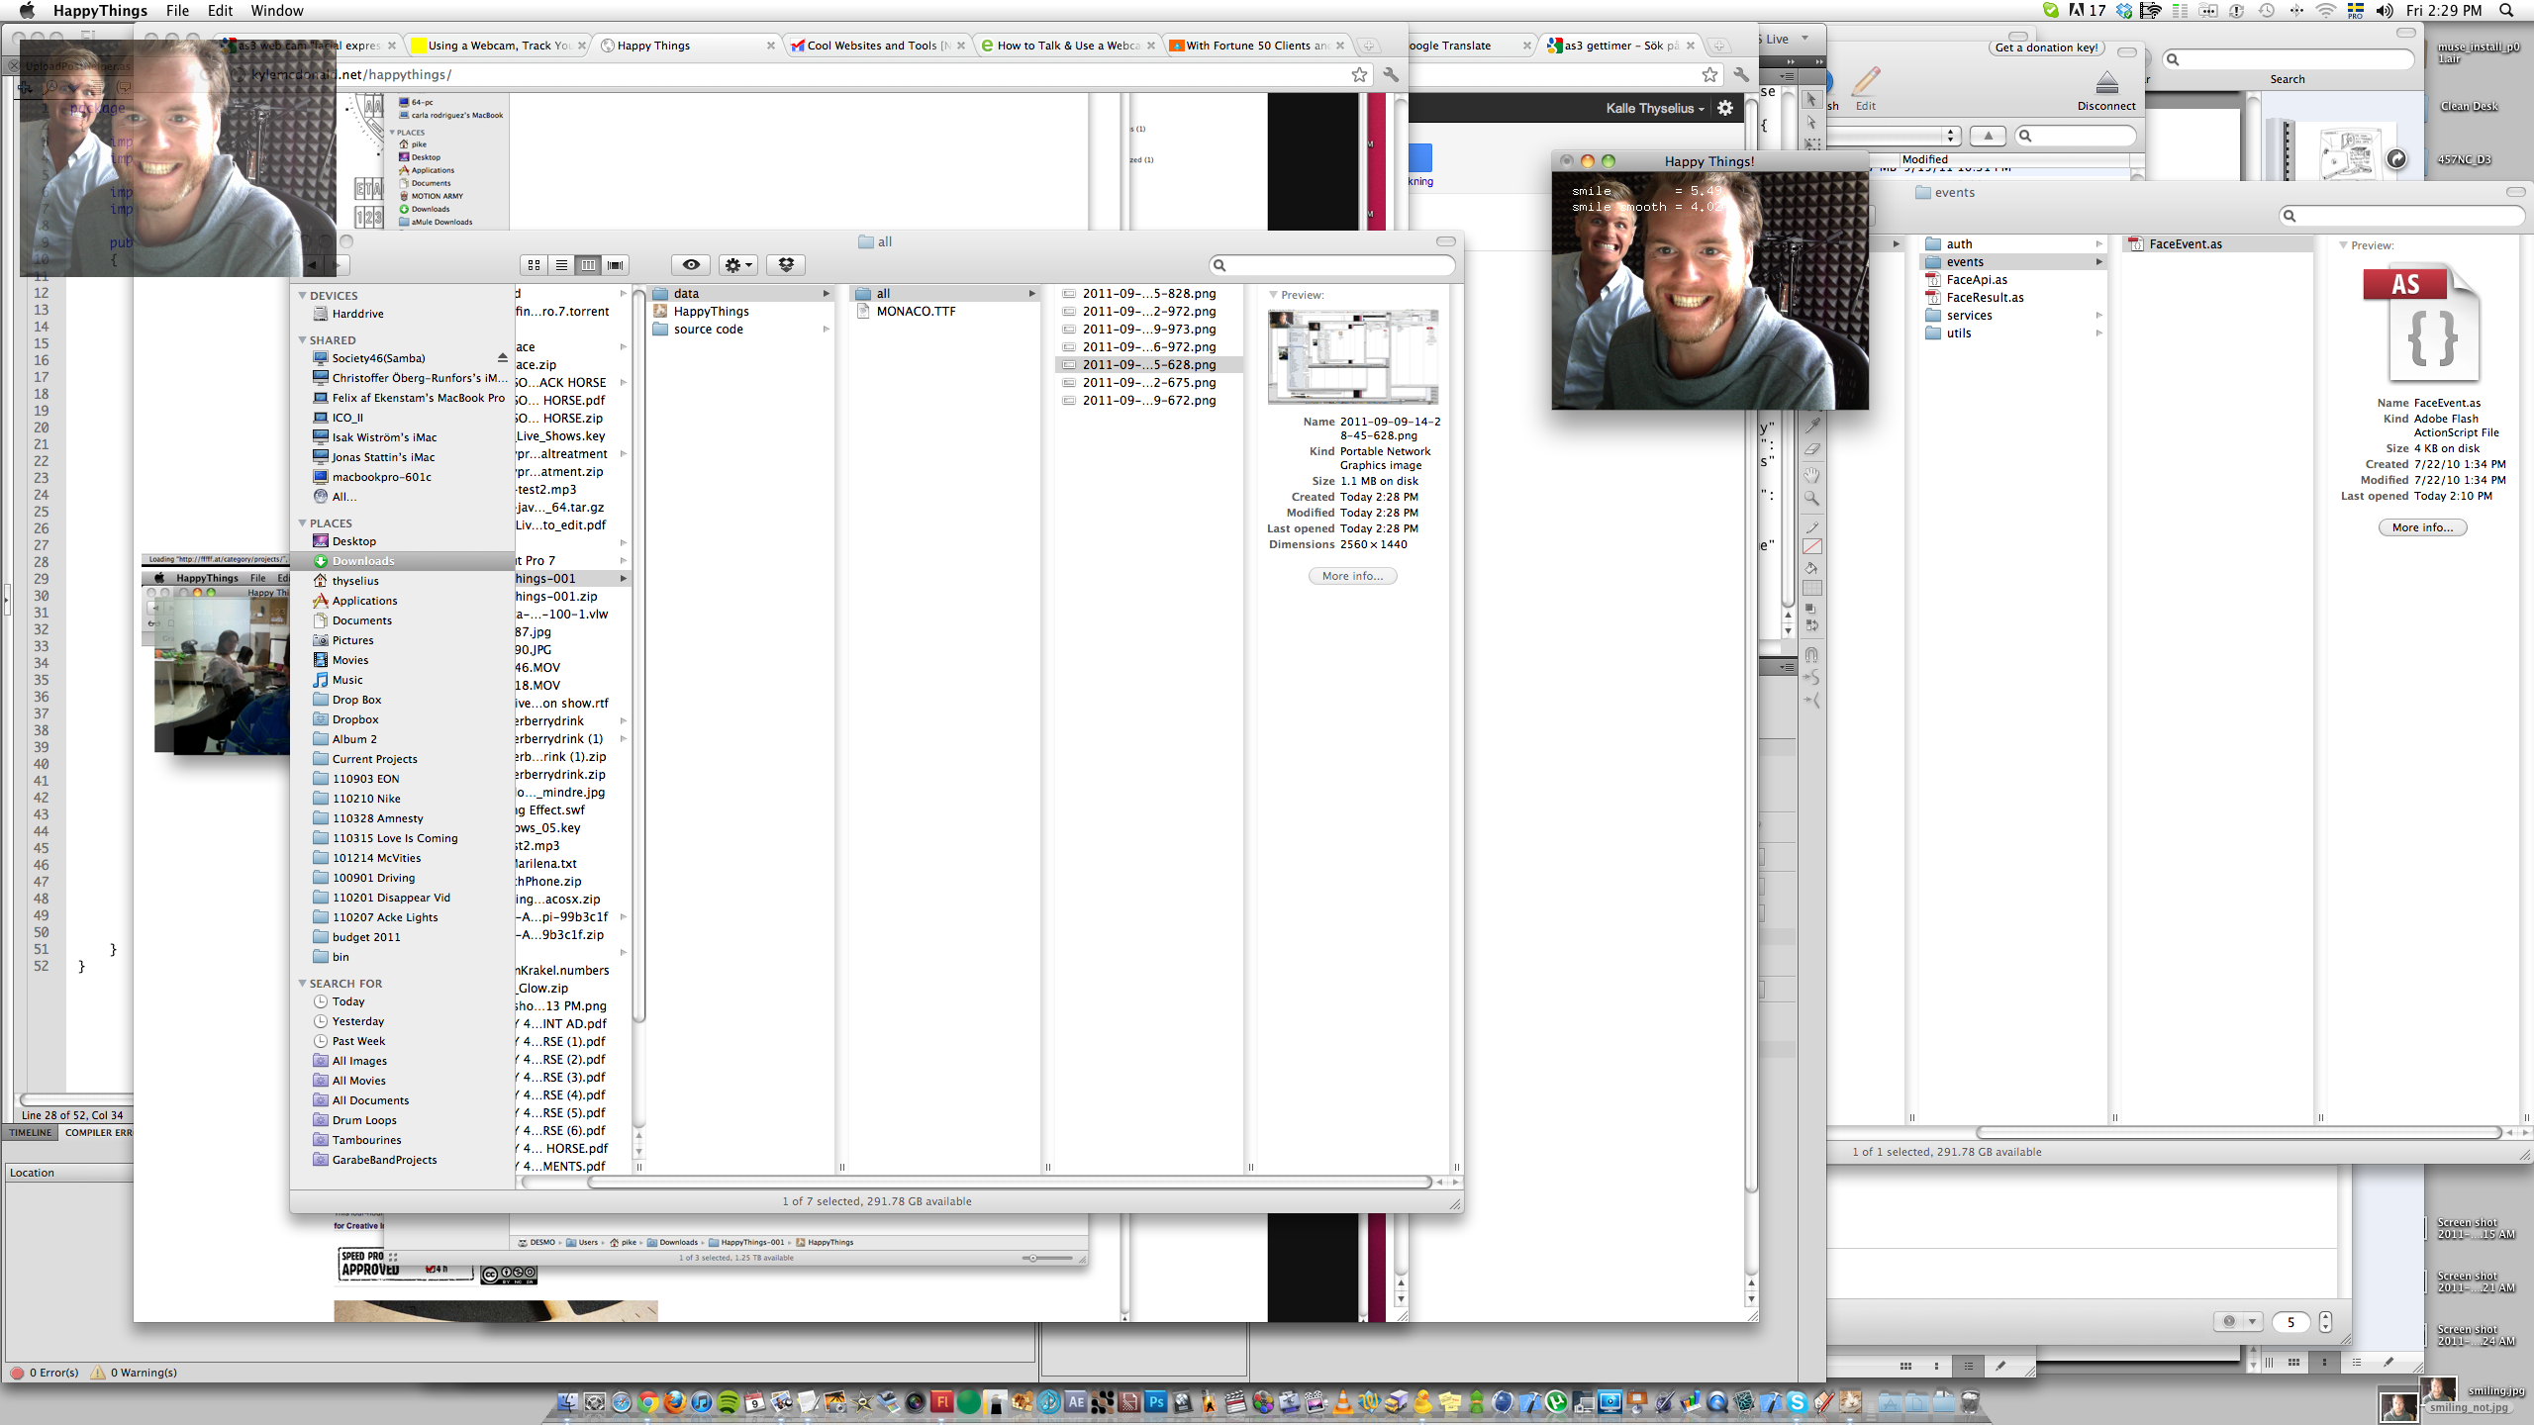
Task: Open Pictures in the Finder sidebar
Action: [x=402, y=640]
